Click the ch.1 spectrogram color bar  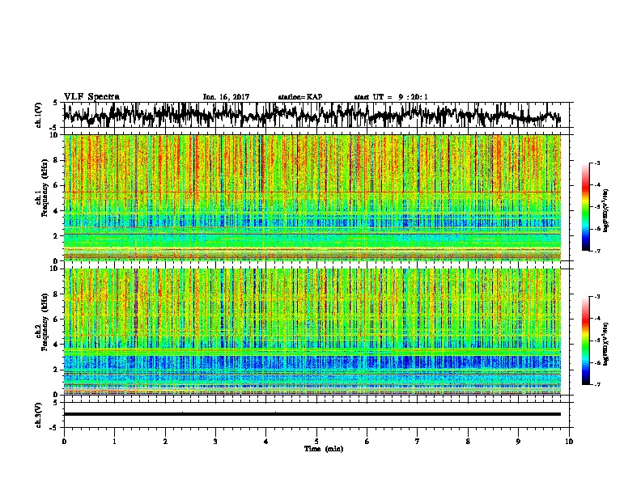tap(585, 207)
